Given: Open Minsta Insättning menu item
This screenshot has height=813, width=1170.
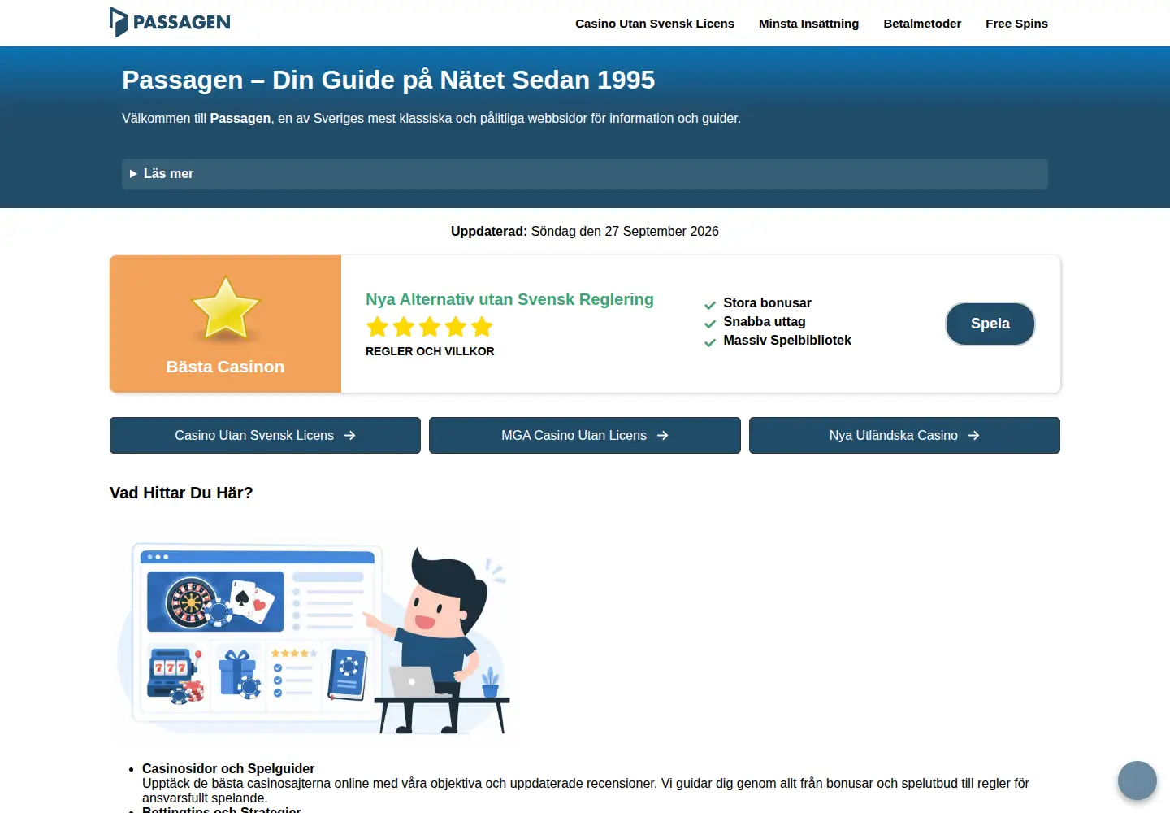Looking at the screenshot, I should 808,24.
